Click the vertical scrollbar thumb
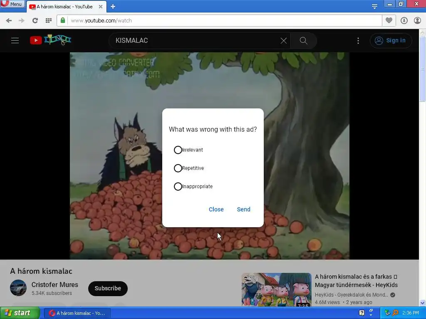 [423, 69]
